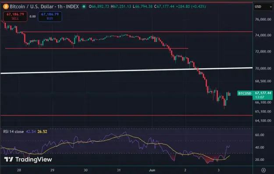Image resolution: width=274 pixels, height=174 pixels.
Task: Click the date label 30 on time axis
Action: click(85, 170)
